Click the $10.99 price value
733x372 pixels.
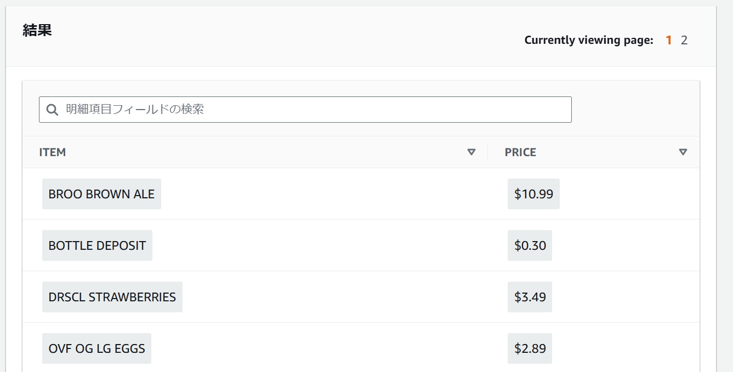(533, 194)
